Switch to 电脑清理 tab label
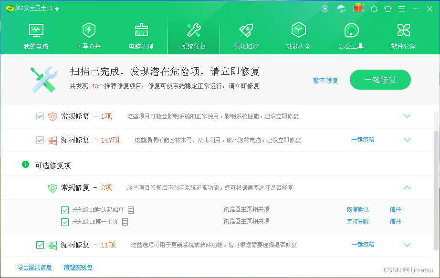Viewport: 440px width, 278px height. click(141, 46)
